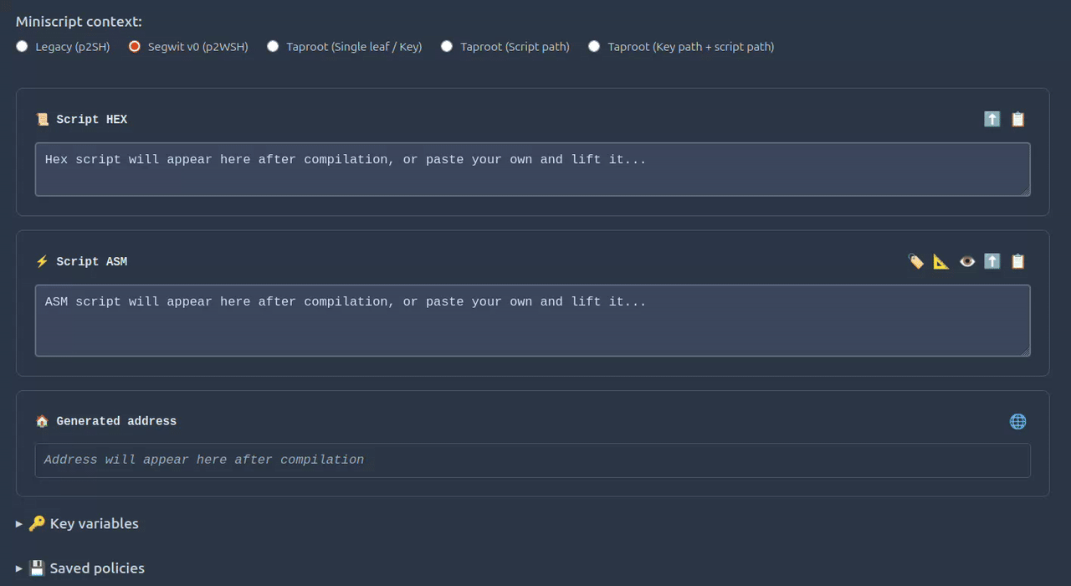
Task: Click the Generated address output field
Action: [532, 460]
